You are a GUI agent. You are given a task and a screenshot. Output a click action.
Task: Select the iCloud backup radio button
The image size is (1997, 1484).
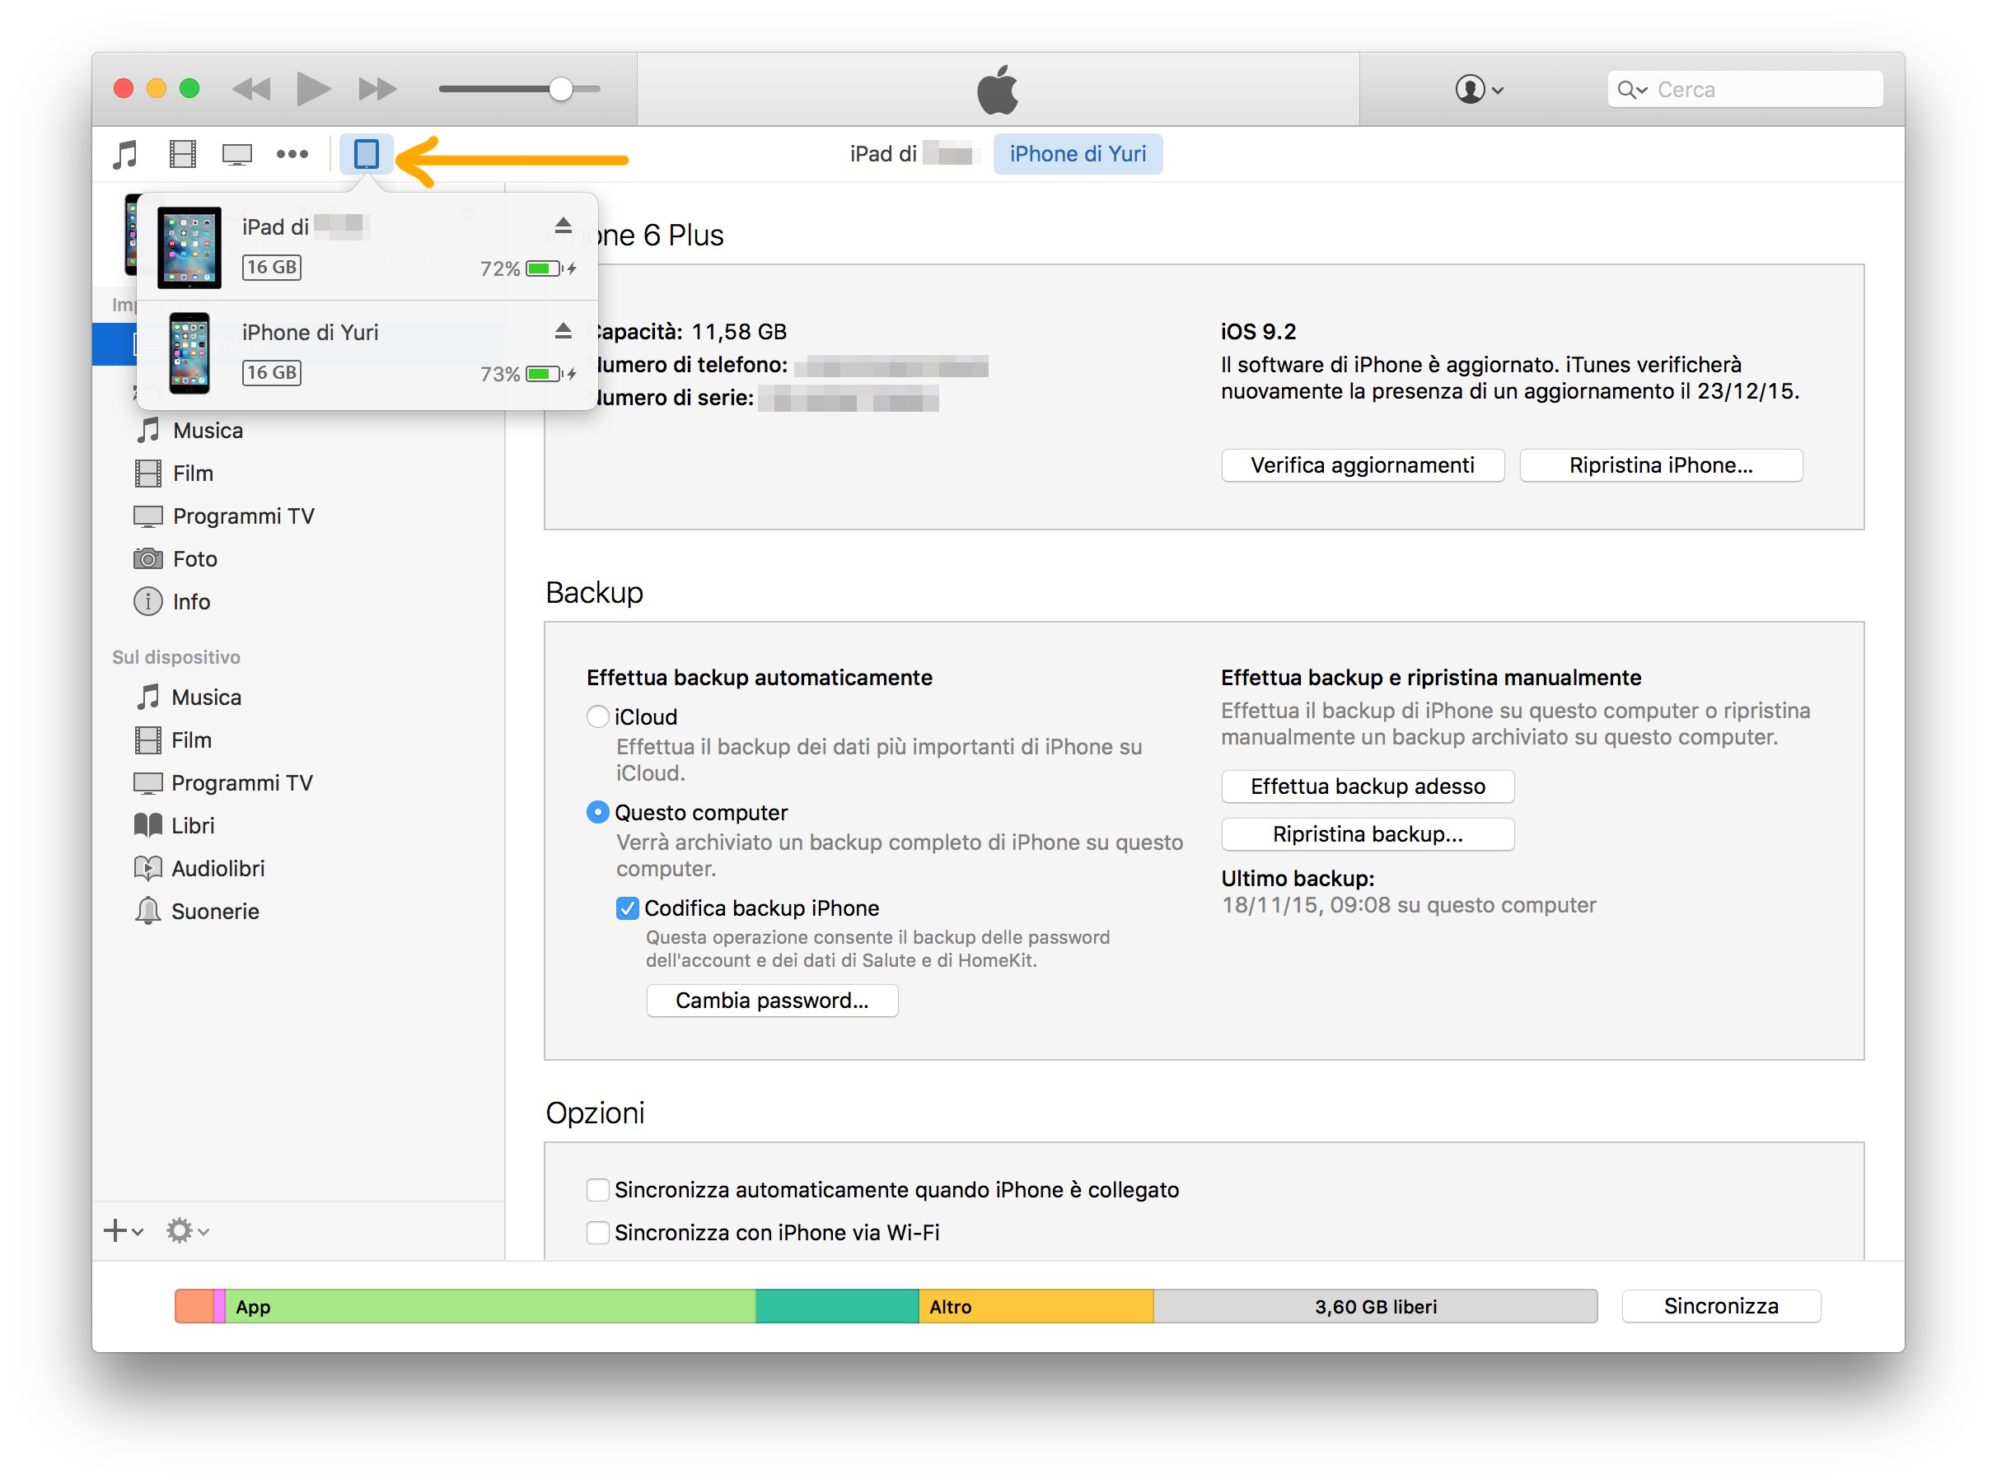597,716
